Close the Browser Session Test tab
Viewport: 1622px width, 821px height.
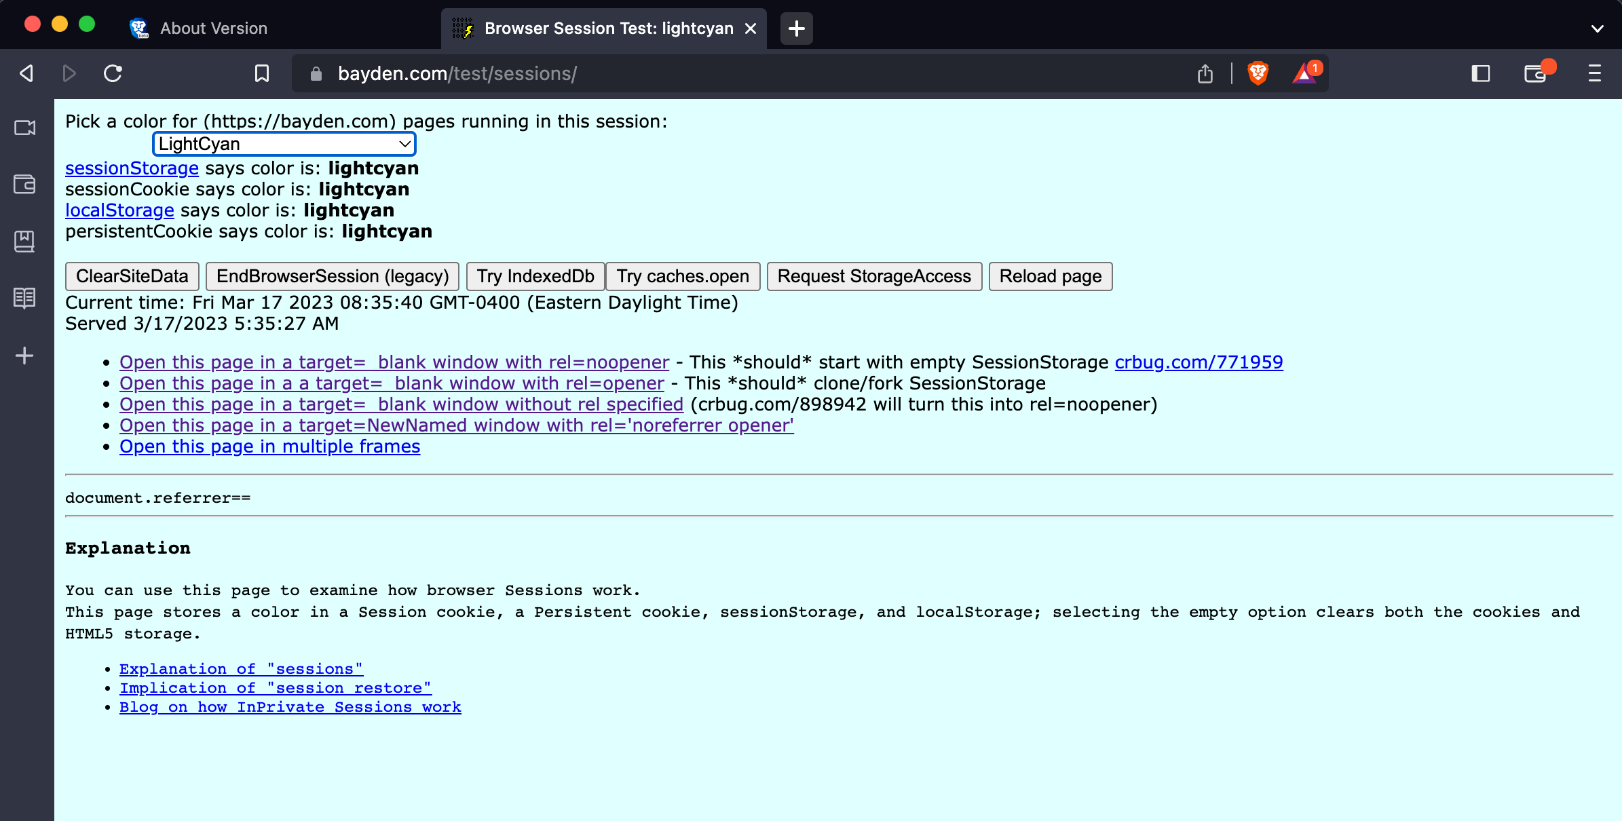[750, 28]
